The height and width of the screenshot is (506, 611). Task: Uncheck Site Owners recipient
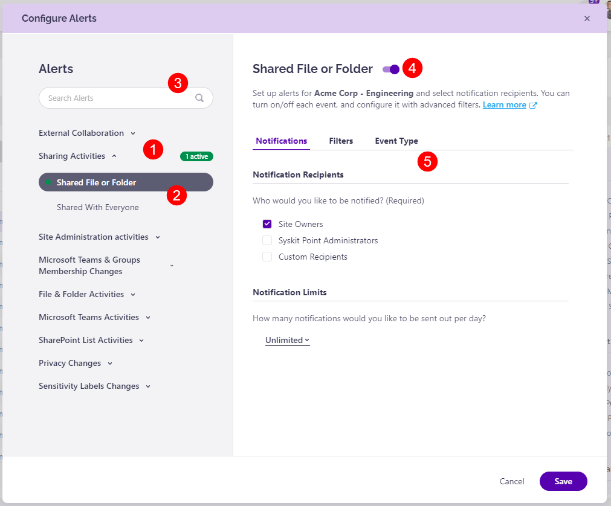(267, 223)
